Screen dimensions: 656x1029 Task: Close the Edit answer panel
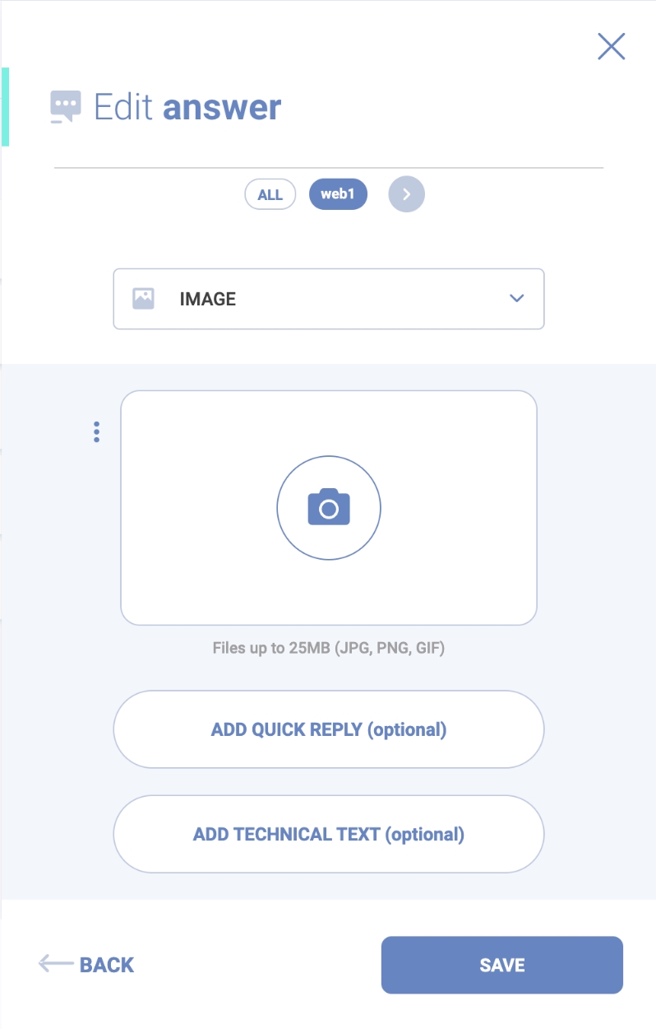611,47
